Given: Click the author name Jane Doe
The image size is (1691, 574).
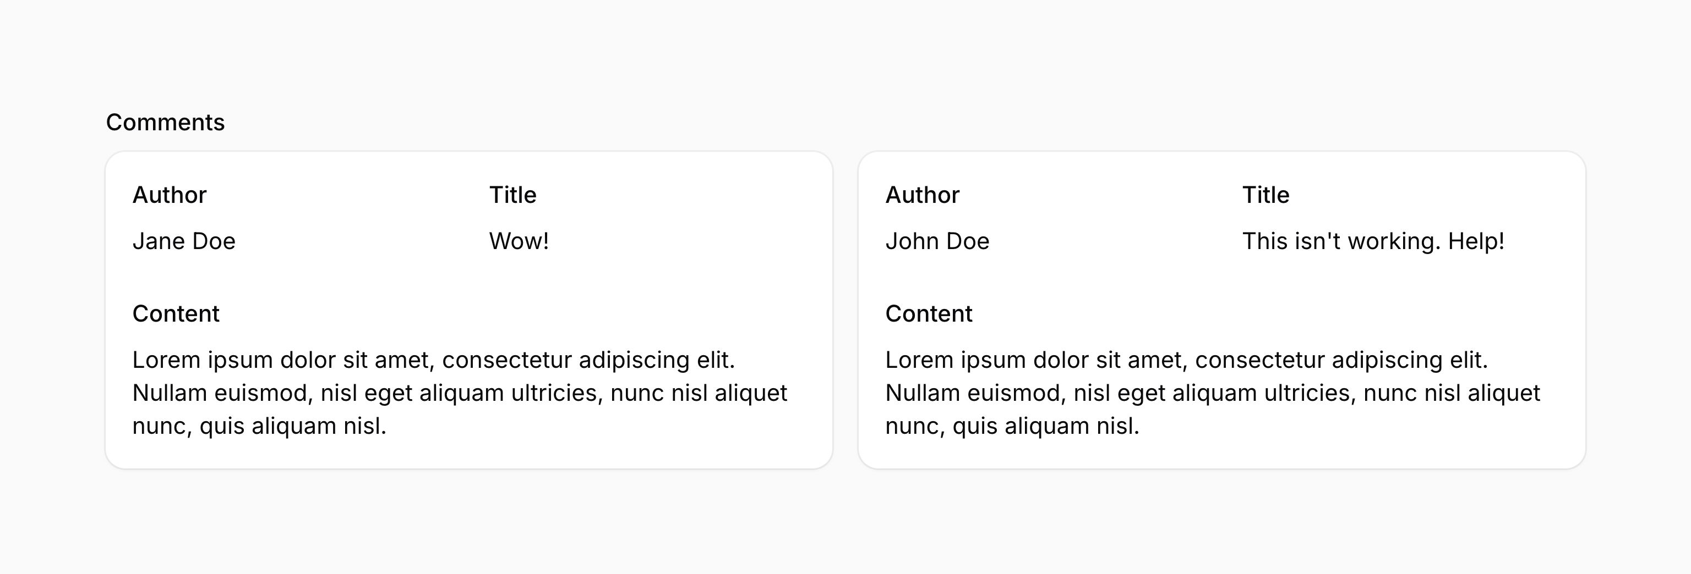Looking at the screenshot, I should [184, 241].
